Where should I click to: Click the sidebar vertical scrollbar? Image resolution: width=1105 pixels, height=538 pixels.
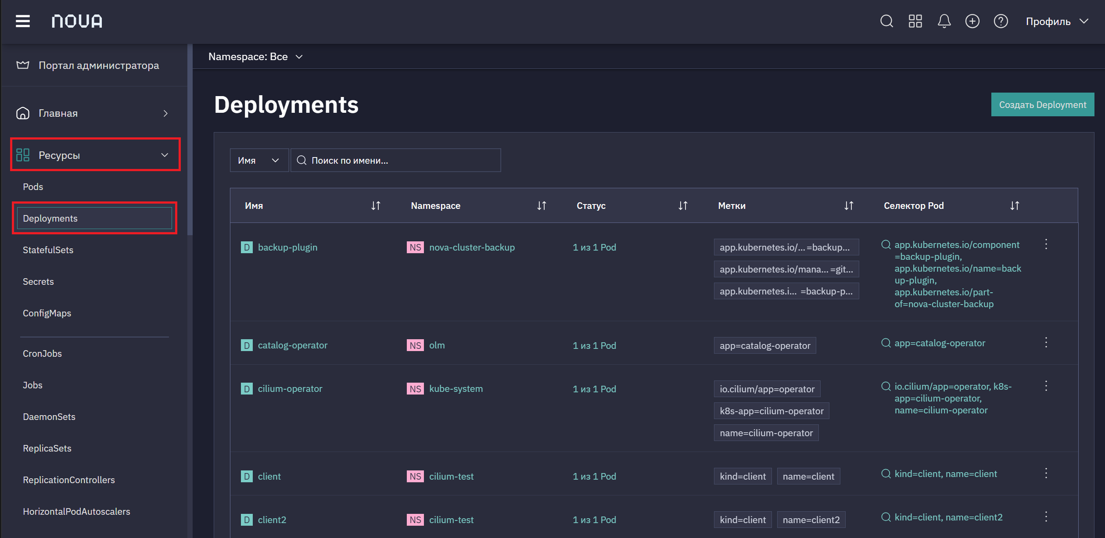point(190,140)
